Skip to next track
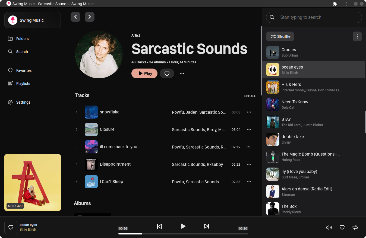The image size is (366, 238). coord(206,226)
